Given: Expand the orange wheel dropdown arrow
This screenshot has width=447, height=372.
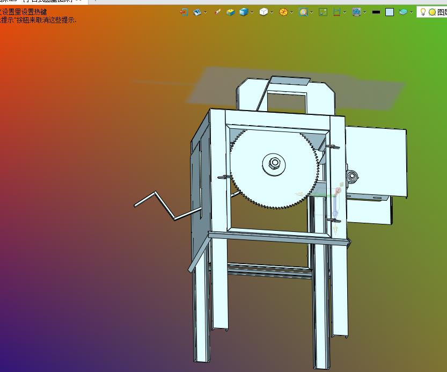Looking at the screenshot, I should click(x=291, y=12).
